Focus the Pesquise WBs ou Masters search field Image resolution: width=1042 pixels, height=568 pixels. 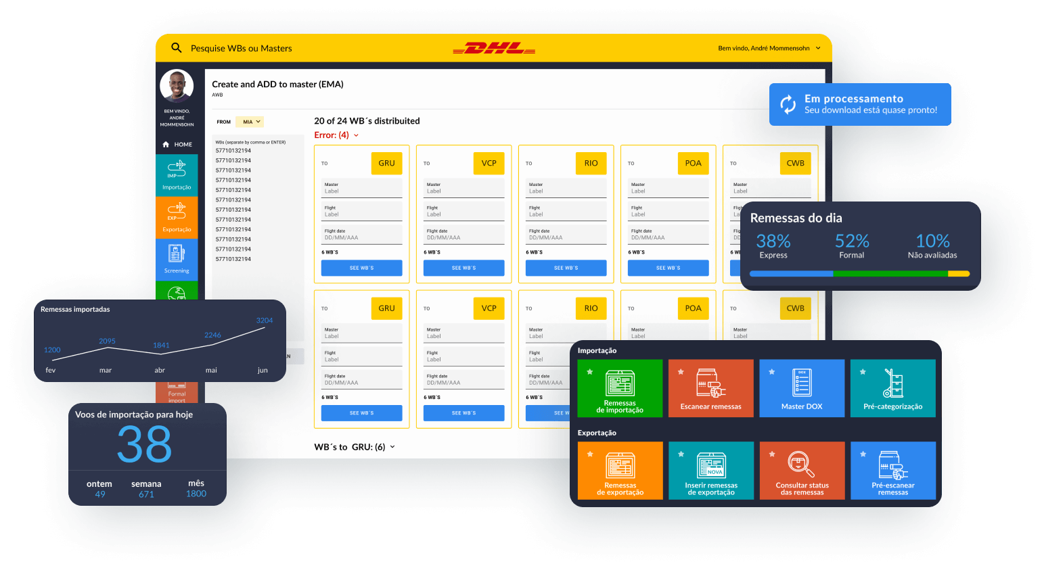coord(242,48)
